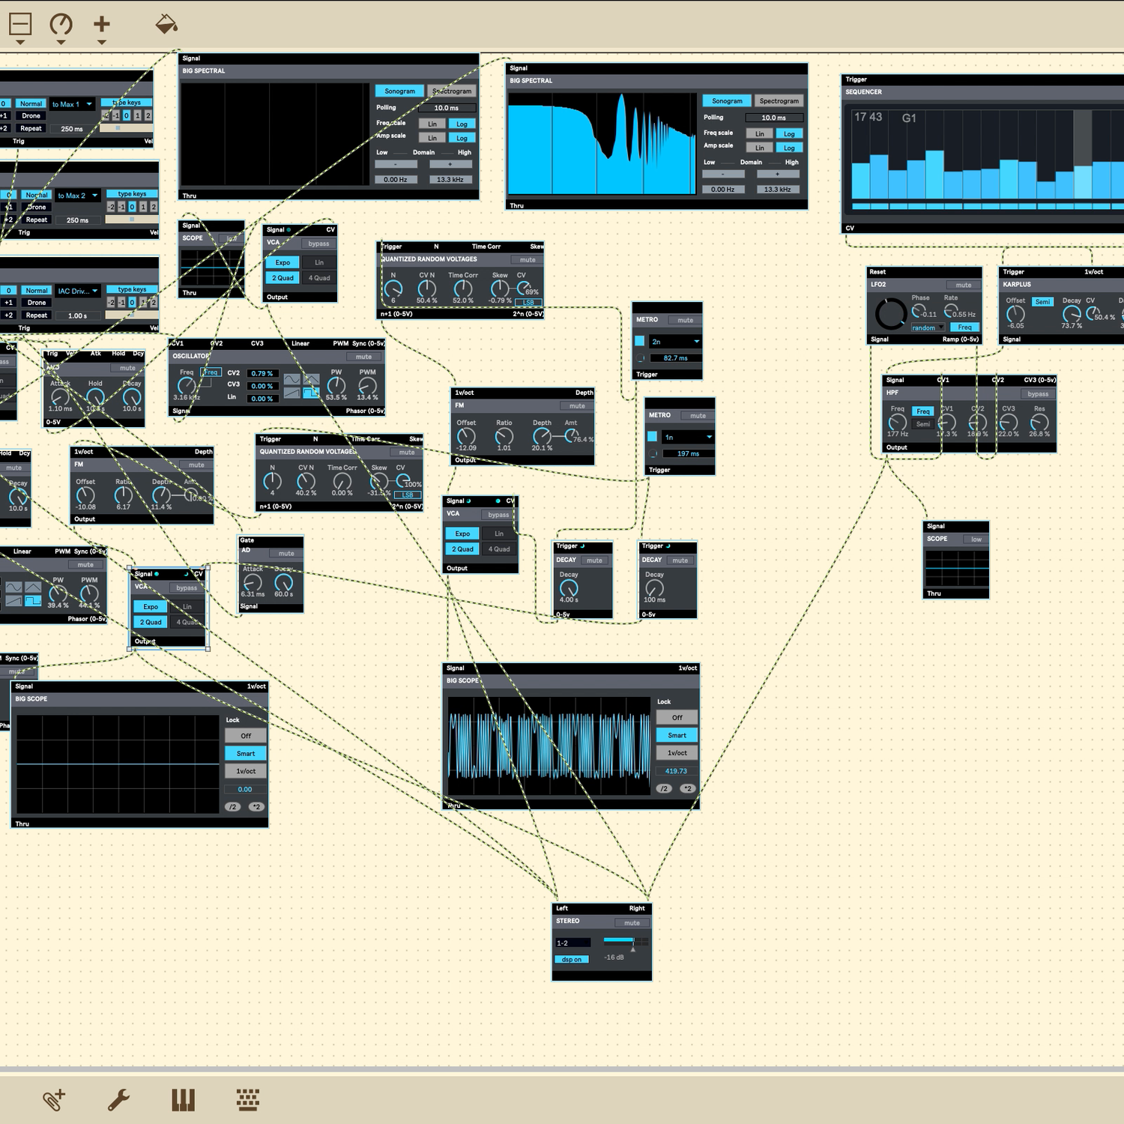
Task: Open the wrench tool in bottom toolbar
Action: pos(118,1100)
